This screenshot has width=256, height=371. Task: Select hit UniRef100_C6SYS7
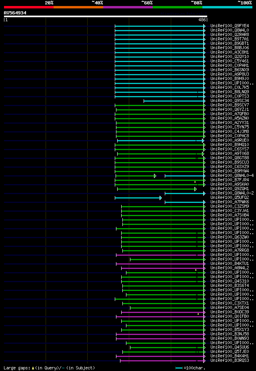pos(230,149)
